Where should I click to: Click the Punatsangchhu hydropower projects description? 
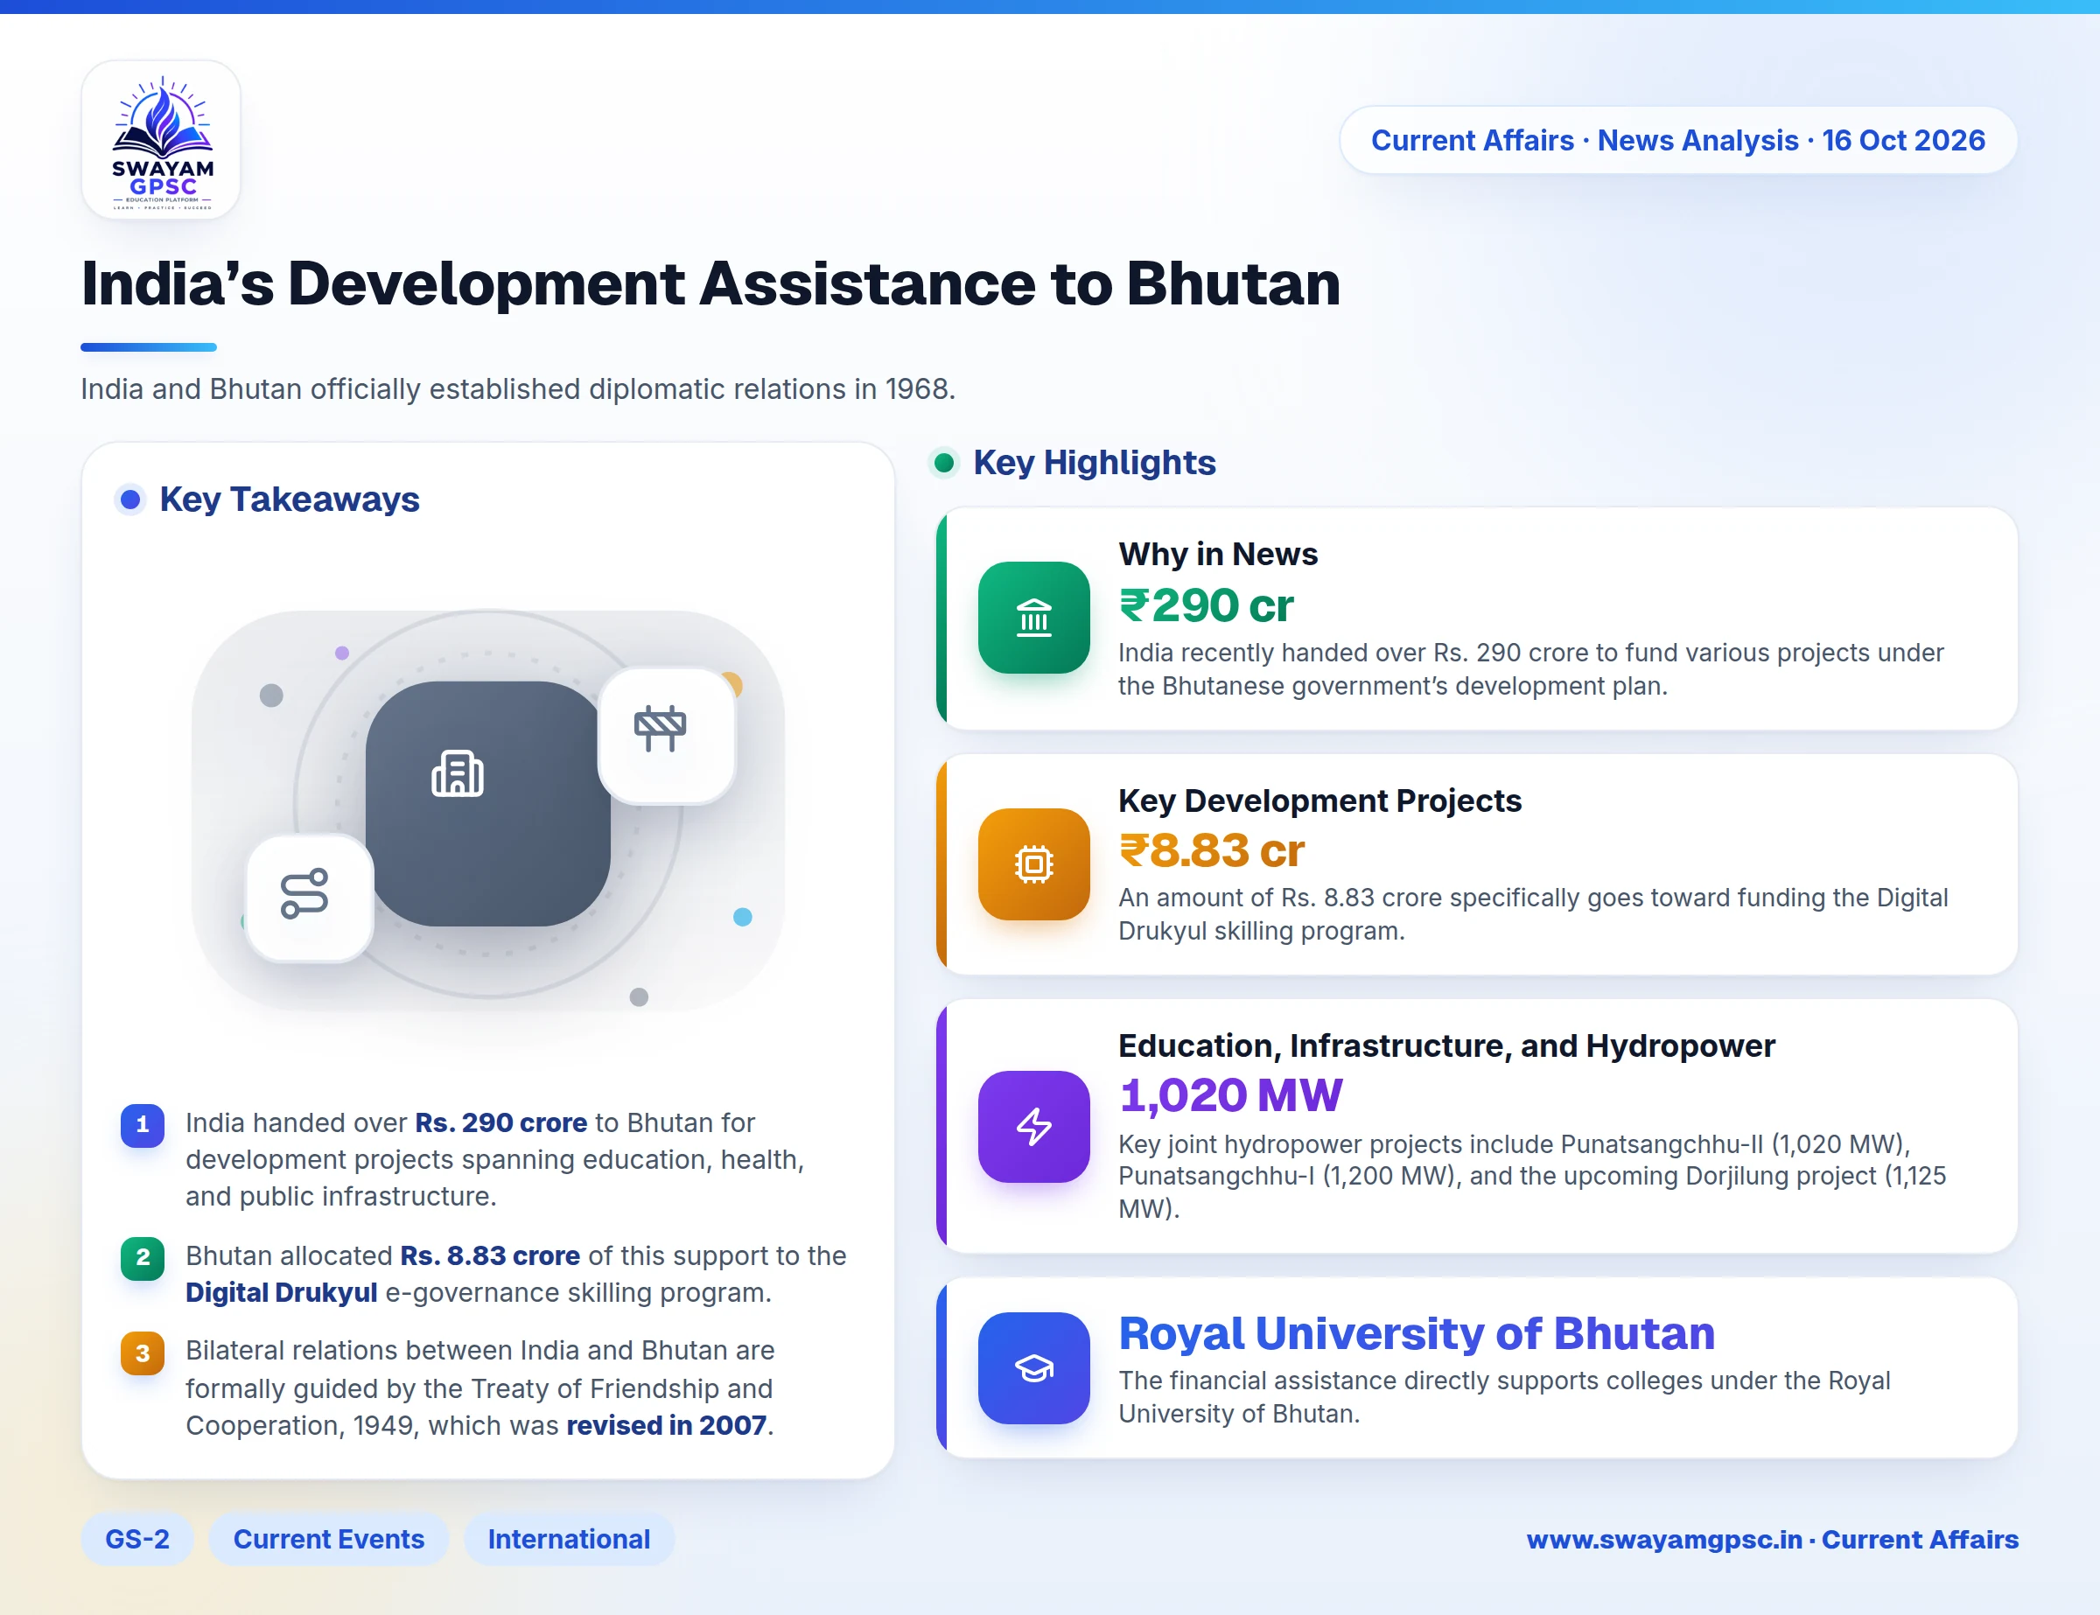[1532, 1176]
